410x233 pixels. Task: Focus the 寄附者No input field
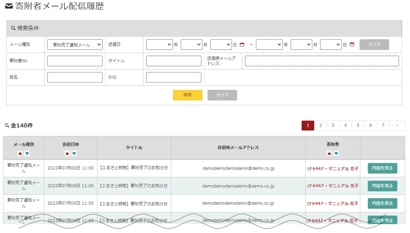click(75, 61)
